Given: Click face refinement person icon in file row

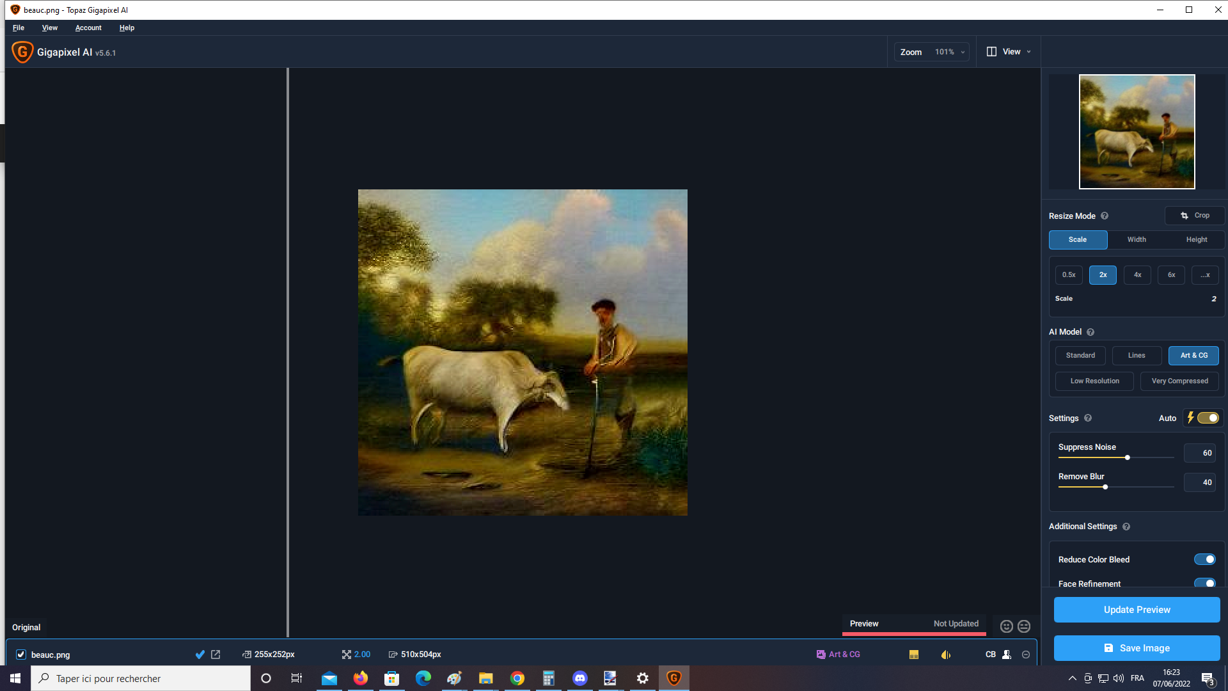Looking at the screenshot, I should pos(1007,655).
